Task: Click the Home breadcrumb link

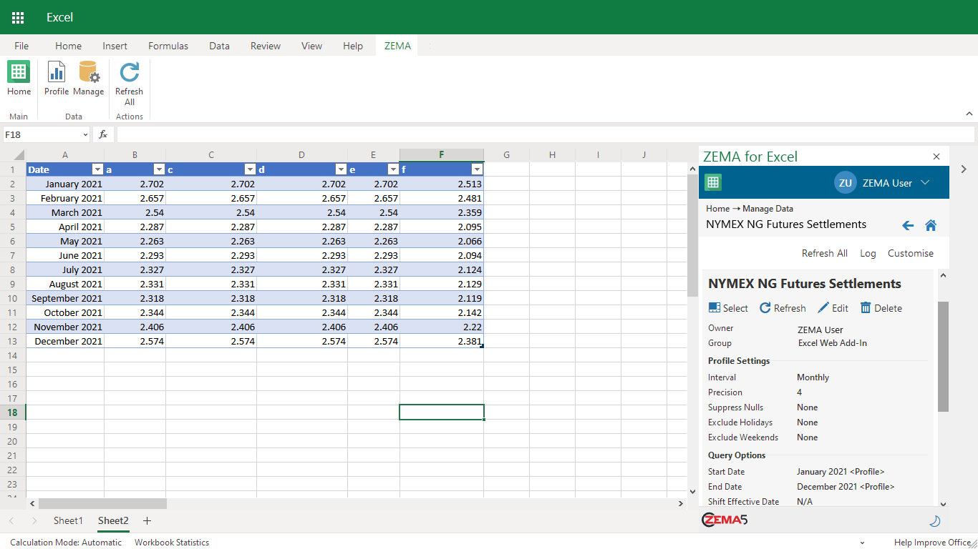Action: coord(717,209)
